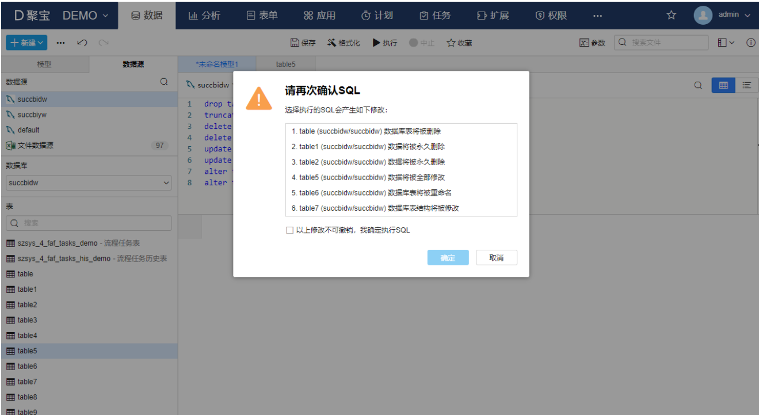This screenshot has height=415, width=759.
Task: Click the 搜索文件 search field
Action: [661, 43]
